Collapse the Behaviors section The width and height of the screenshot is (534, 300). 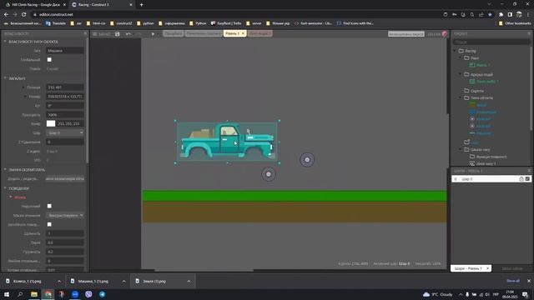(5, 188)
